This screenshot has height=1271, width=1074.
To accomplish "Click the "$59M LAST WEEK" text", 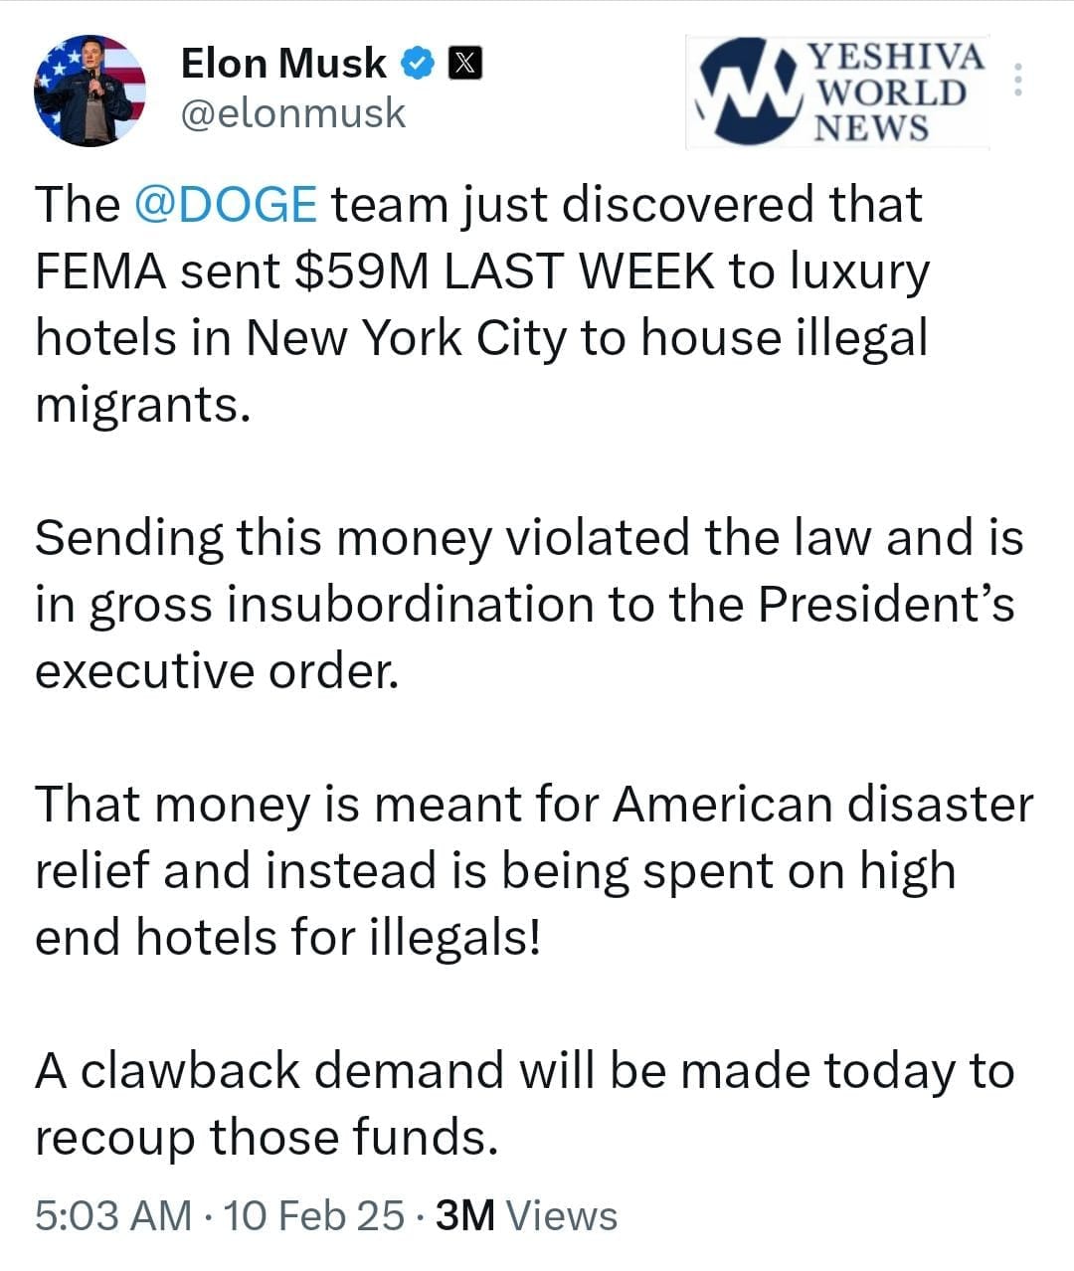I will 503,271.
